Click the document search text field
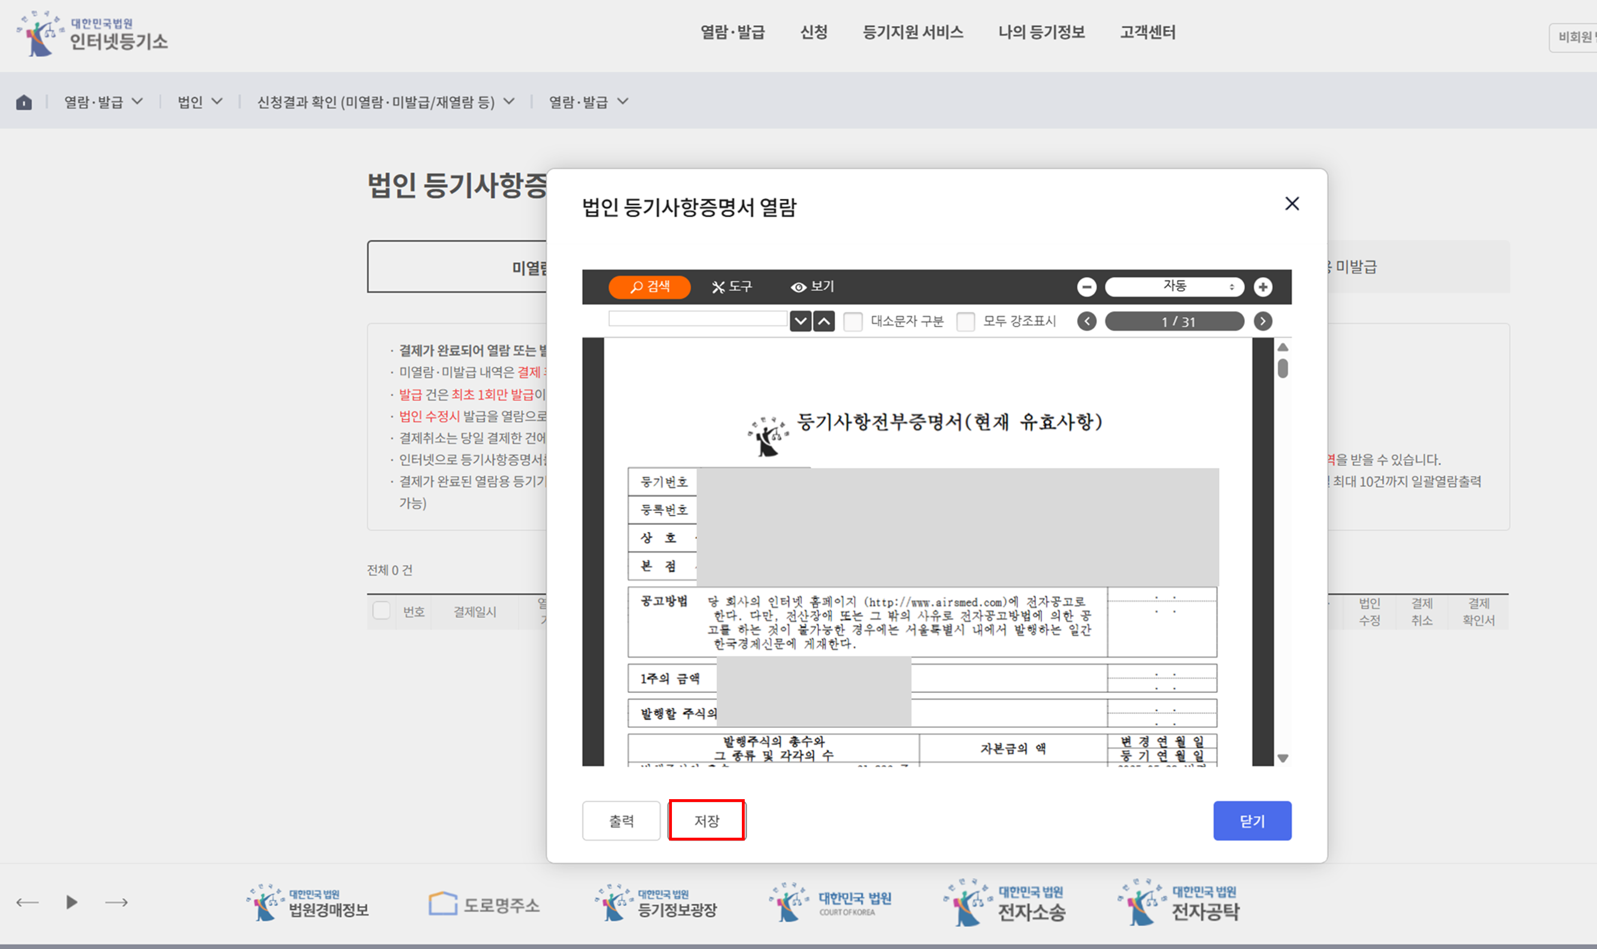 tap(697, 318)
